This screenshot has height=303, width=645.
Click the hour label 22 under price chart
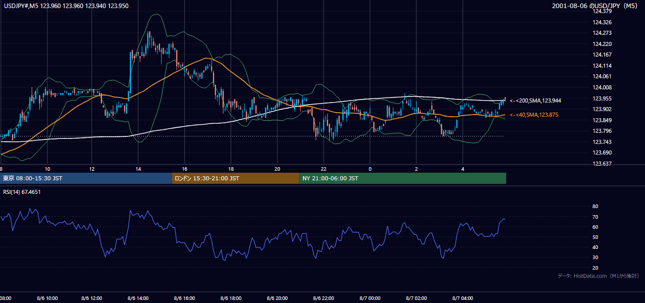point(324,169)
